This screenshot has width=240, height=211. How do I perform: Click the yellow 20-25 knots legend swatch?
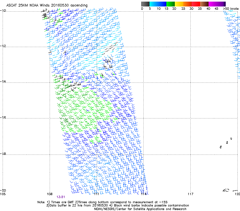179,4
